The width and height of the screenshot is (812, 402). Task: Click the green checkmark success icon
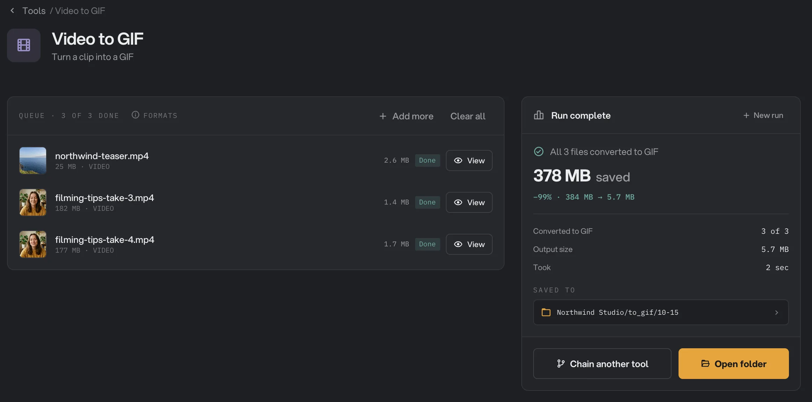[x=539, y=151]
